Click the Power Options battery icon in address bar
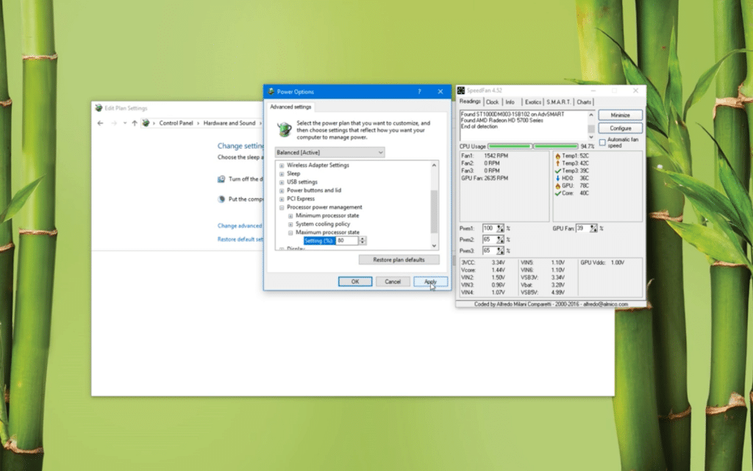753x471 pixels. coord(146,123)
